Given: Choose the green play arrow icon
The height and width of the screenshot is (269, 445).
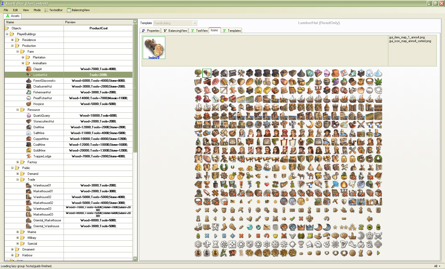Looking at the screenshot, I should 378,253.
